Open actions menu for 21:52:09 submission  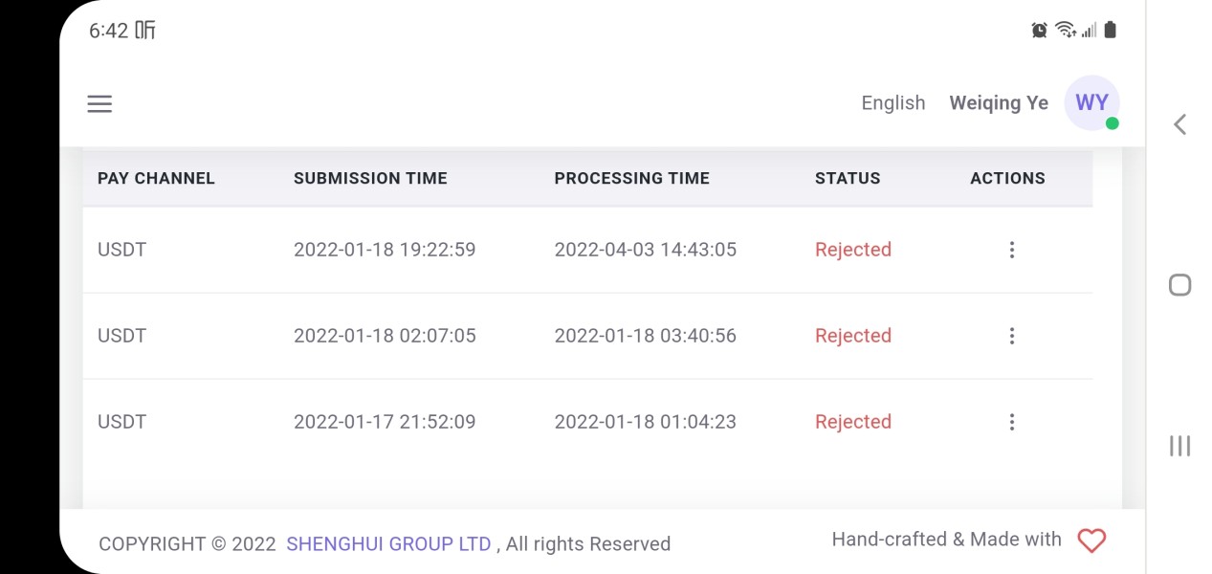pyautogui.click(x=1011, y=422)
